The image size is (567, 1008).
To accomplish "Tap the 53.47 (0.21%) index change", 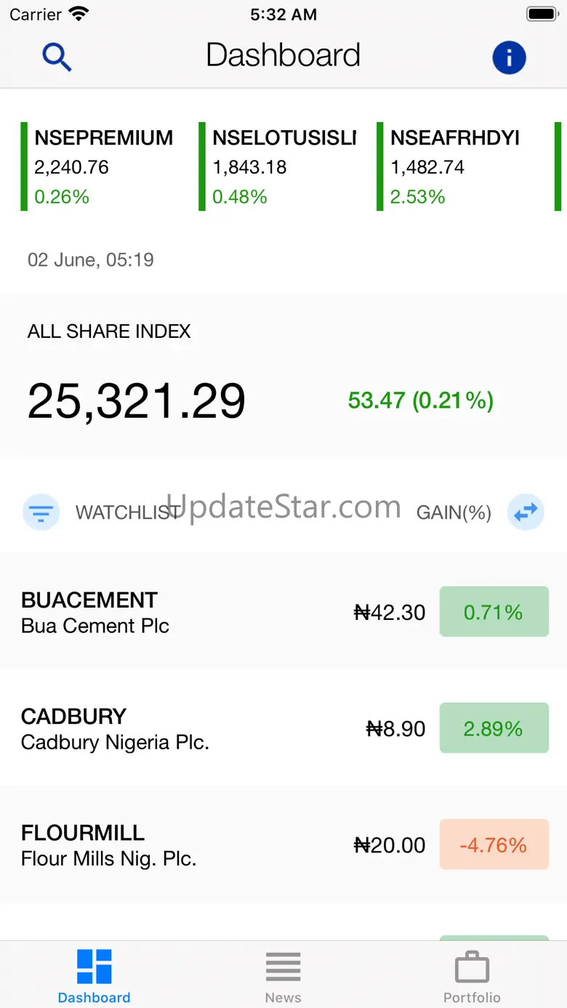I will [420, 400].
